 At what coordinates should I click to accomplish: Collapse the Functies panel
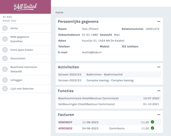159,91
